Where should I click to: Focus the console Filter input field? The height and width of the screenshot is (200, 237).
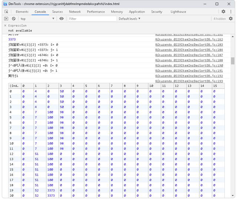pyautogui.click(x=92, y=19)
